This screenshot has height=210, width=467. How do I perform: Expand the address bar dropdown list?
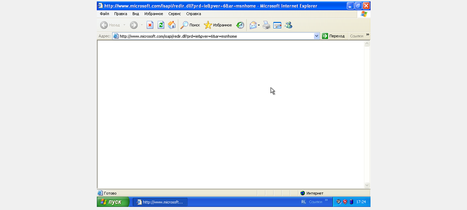point(316,36)
